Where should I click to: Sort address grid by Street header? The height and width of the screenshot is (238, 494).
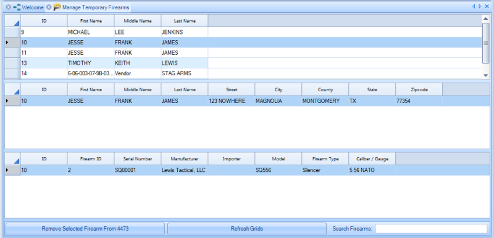pyautogui.click(x=232, y=89)
